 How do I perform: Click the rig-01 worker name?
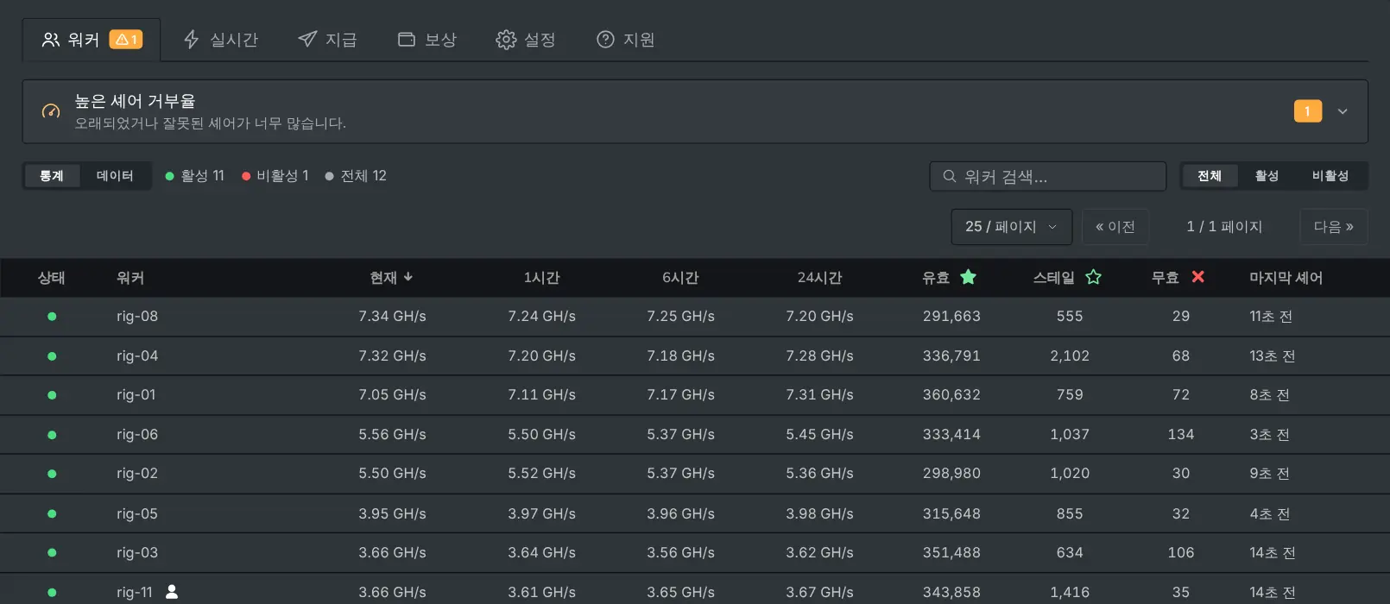pos(136,395)
